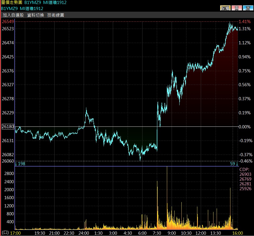Open the 資料切換 data switch menu
The width and height of the screenshot is (254, 236).
[35, 15]
